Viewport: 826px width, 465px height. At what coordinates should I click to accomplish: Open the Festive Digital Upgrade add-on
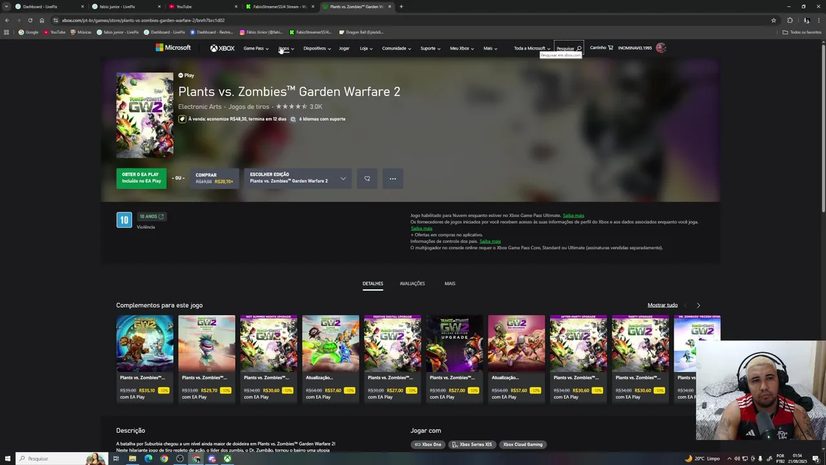(392, 358)
